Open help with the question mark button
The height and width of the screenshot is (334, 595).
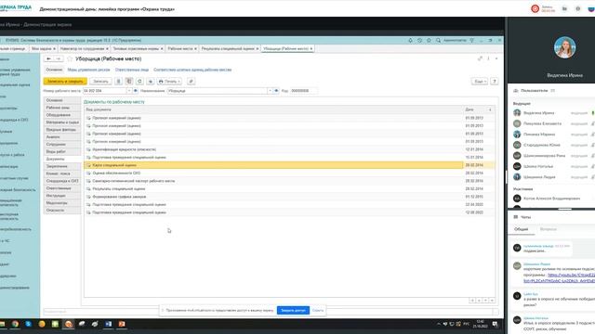click(x=494, y=81)
